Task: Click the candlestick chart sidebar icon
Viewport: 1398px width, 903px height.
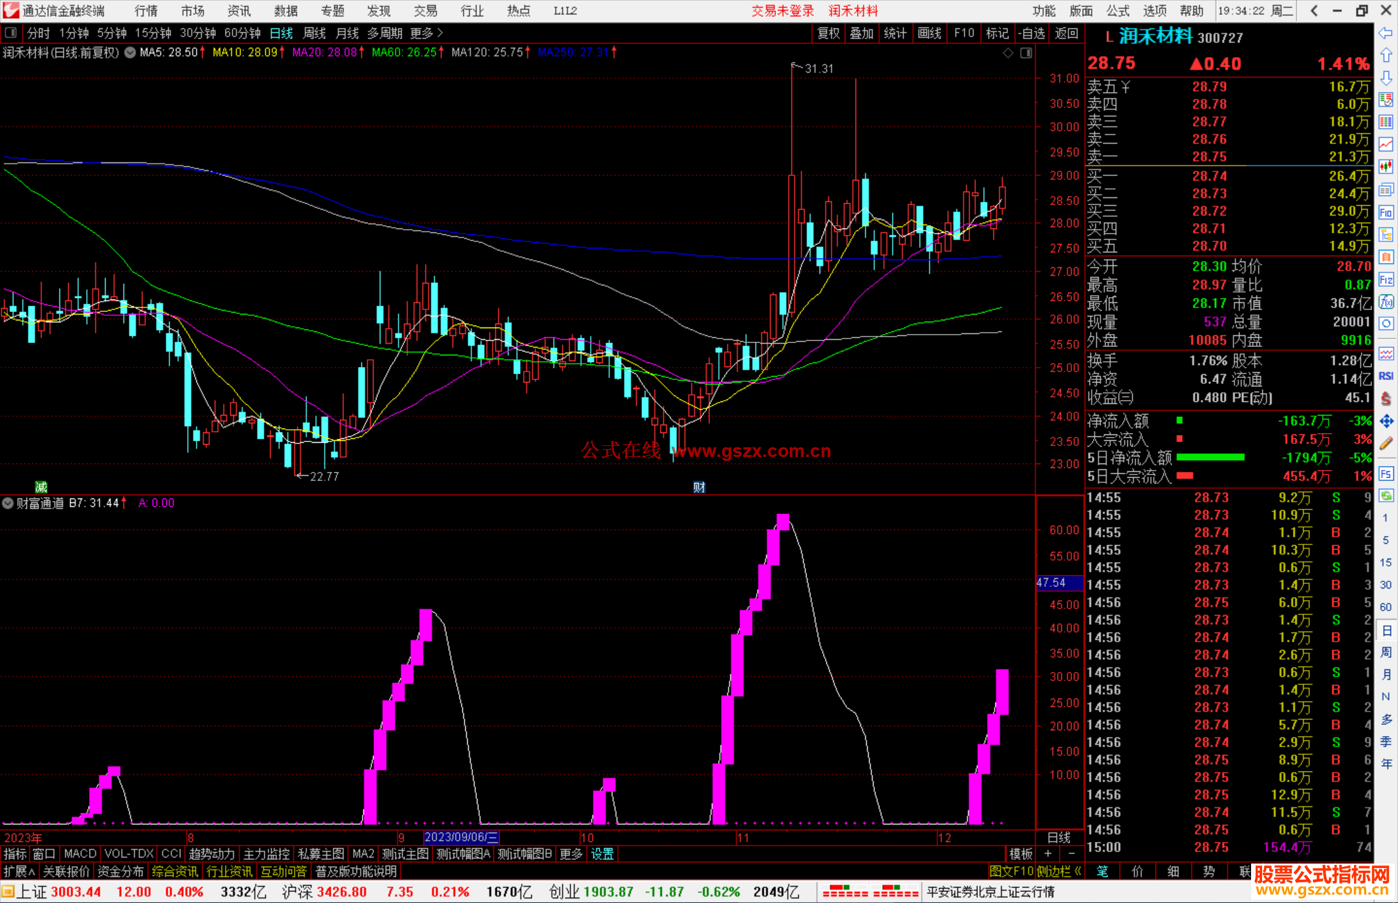Action: tap(1386, 167)
